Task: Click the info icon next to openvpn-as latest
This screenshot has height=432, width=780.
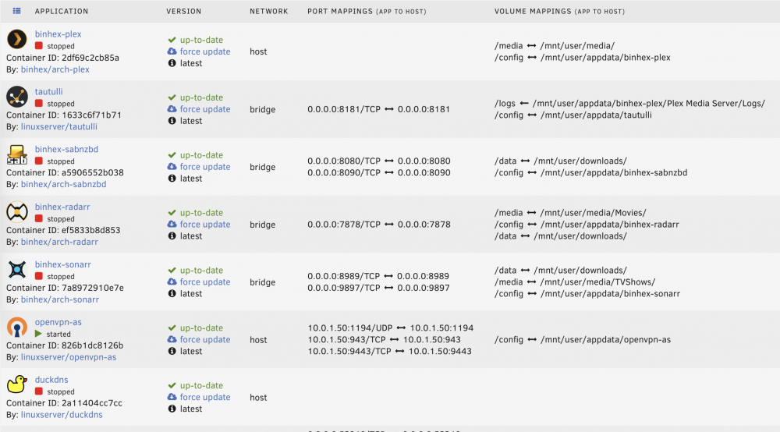Action: [x=172, y=352]
